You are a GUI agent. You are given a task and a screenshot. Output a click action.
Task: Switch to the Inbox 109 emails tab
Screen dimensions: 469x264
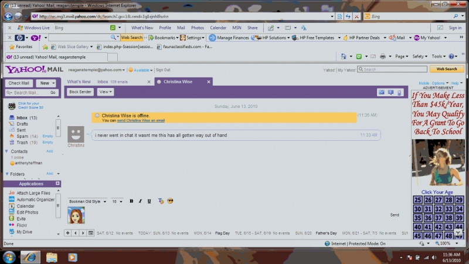click(112, 82)
